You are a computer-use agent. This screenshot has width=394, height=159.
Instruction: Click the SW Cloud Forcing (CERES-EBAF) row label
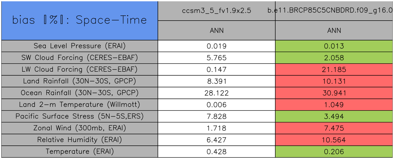pos(80,58)
